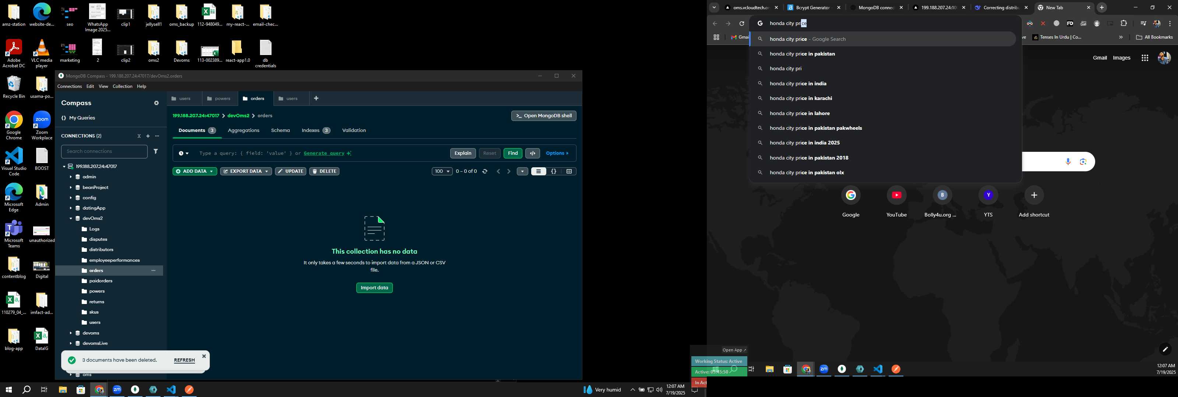The width and height of the screenshot is (1178, 397).
Task: Open the 100 documents per page dropdown
Action: 442,172
